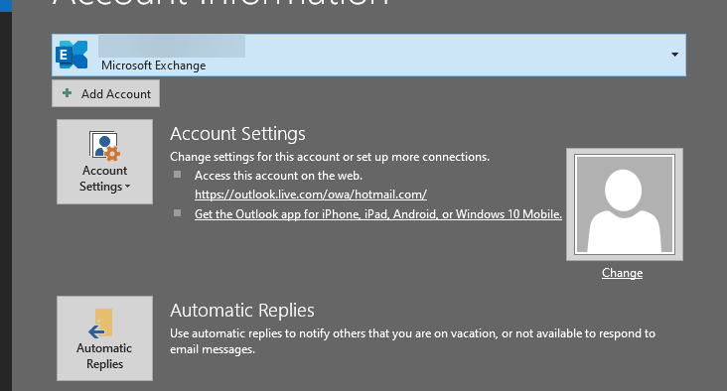
Task: Click the 'Use automatic replies to notify' description
Action: [412, 341]
